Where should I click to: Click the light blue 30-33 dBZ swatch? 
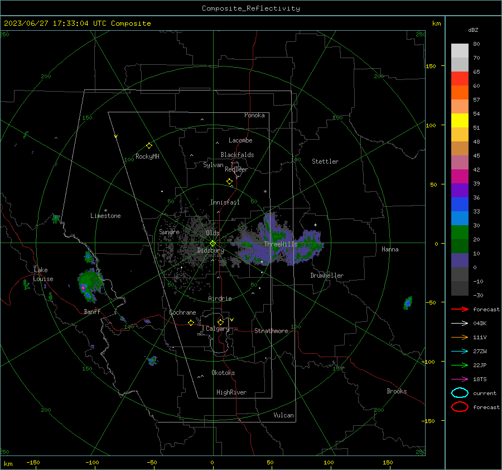[x=460, y=218]
